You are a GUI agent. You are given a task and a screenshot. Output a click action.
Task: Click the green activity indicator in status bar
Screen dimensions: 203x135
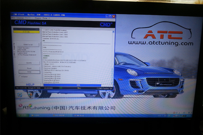pos(61,88)
